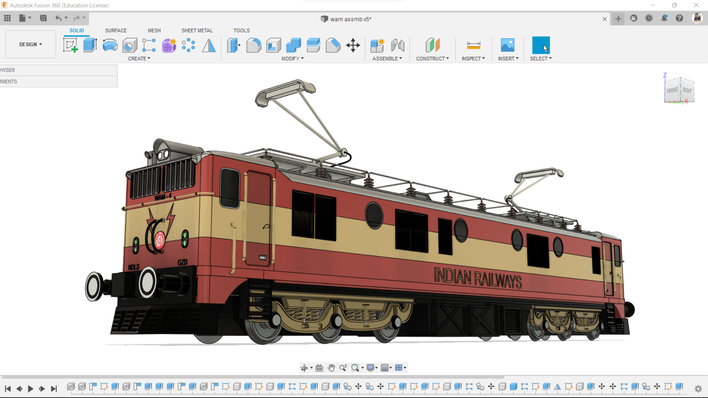Select the Revolve tool
This screenshot has height=398, width=708.
[x=110, y=45]
